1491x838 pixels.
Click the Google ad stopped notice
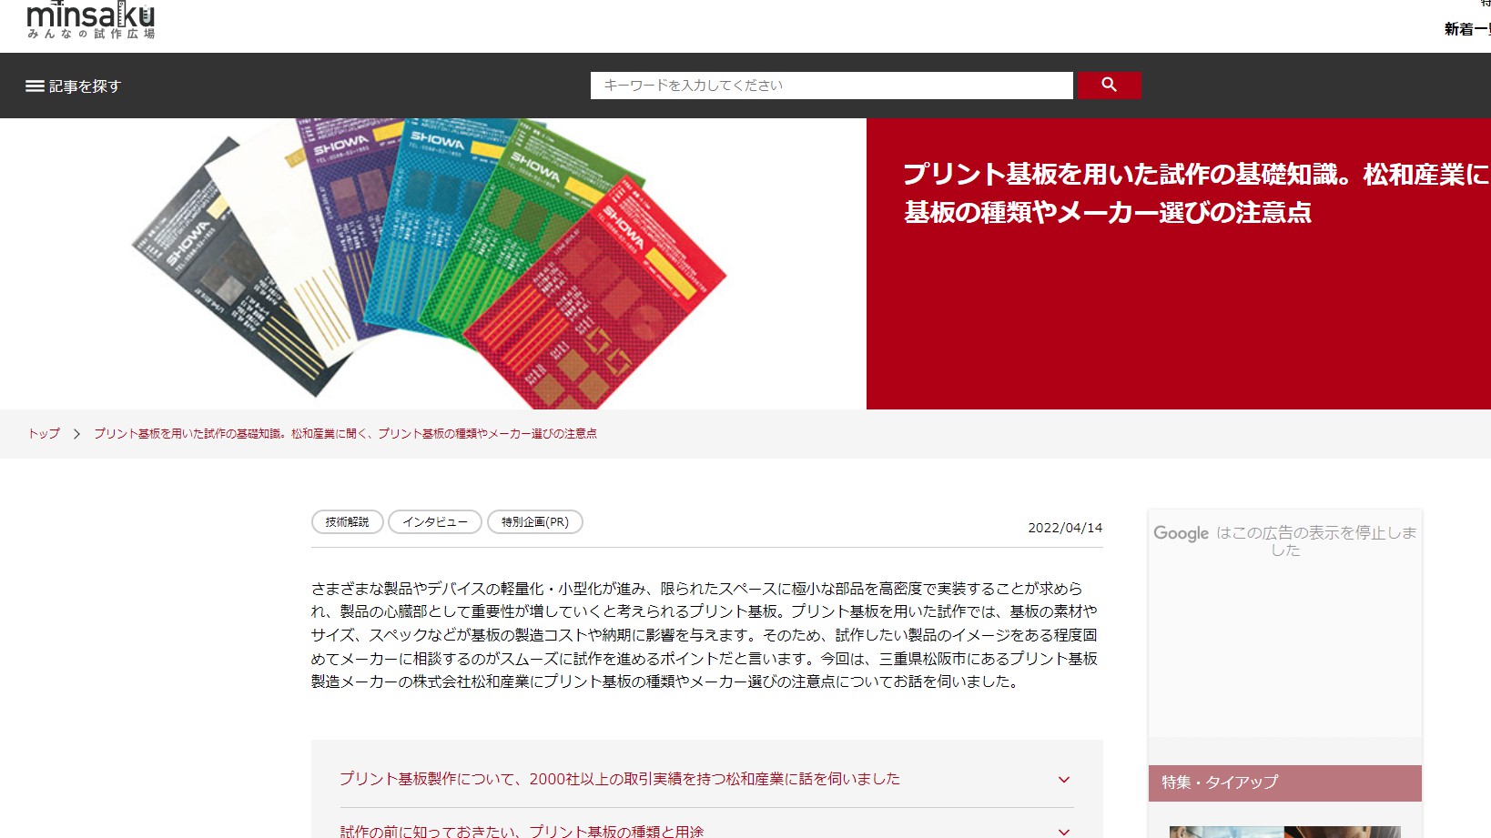(x=1285, y=541)
